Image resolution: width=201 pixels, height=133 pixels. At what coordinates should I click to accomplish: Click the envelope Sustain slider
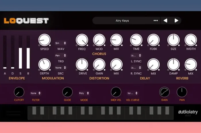[x=20, y=52]
